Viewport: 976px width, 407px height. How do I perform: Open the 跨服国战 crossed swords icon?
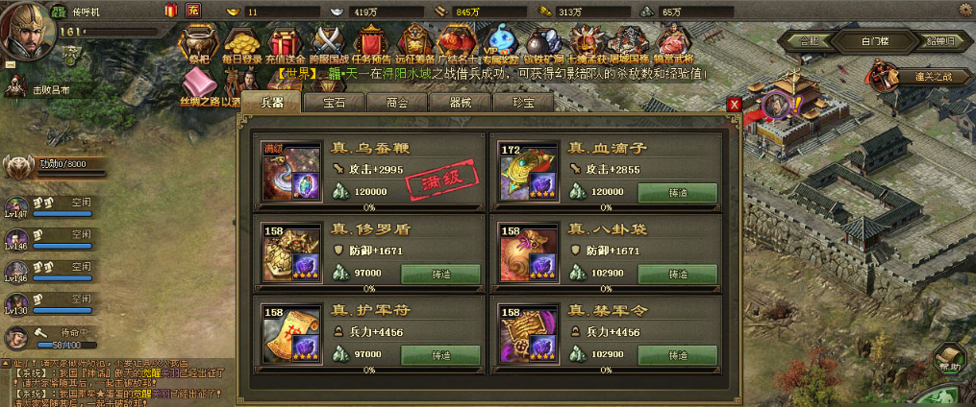tap(327, 41)
